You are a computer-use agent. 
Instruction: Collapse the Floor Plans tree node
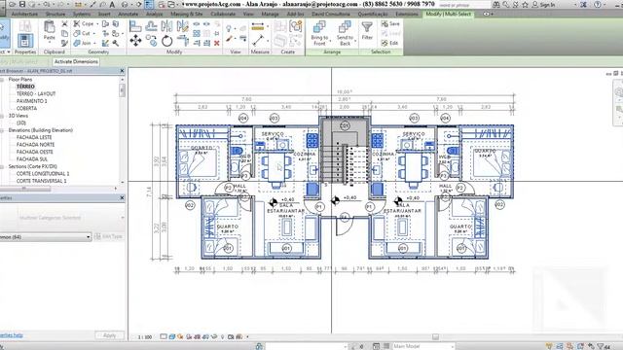coord(2,80)
